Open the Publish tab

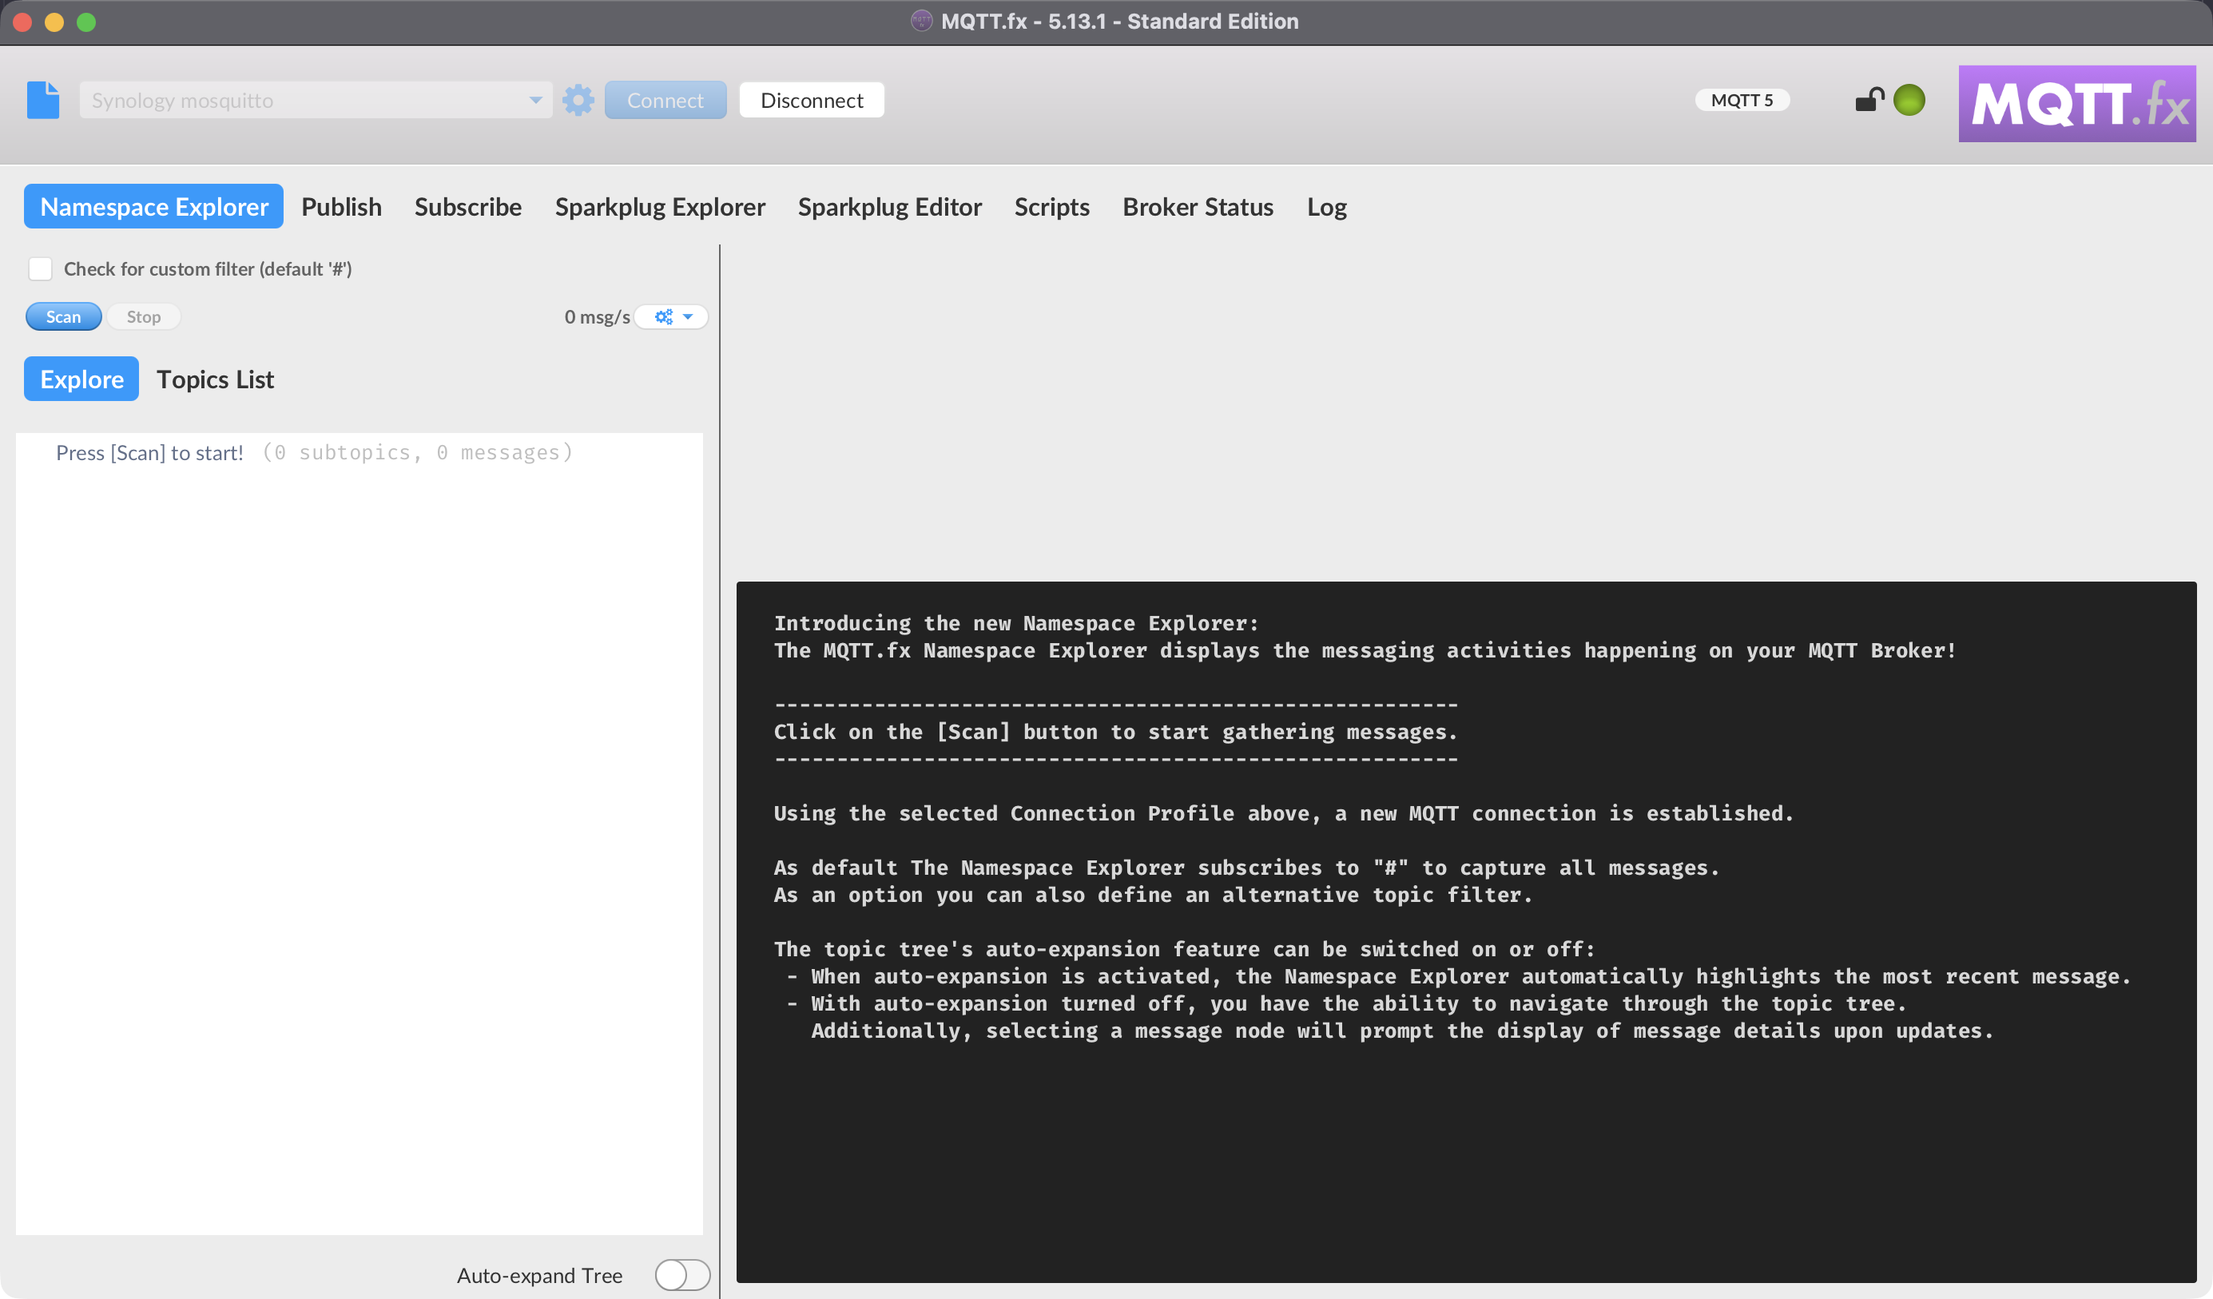coord(340,206)
